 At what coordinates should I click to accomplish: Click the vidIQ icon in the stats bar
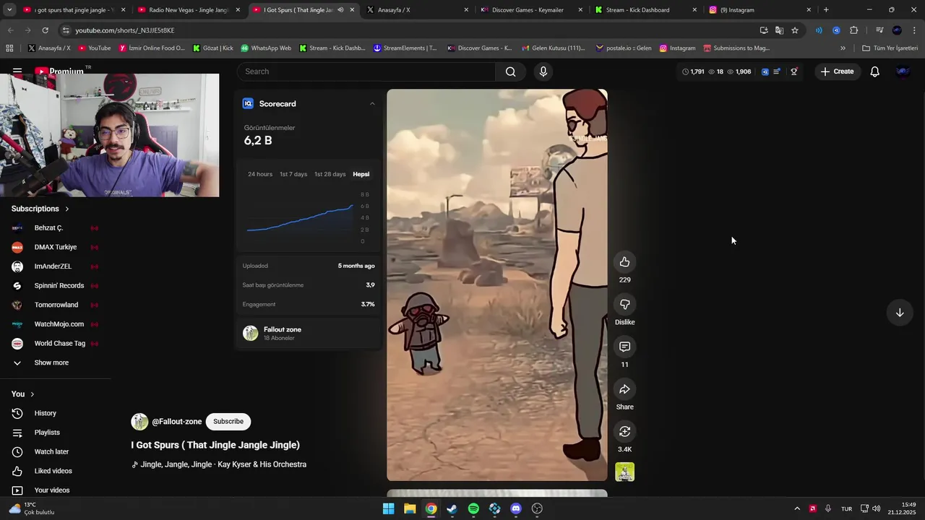pos(765,71)
